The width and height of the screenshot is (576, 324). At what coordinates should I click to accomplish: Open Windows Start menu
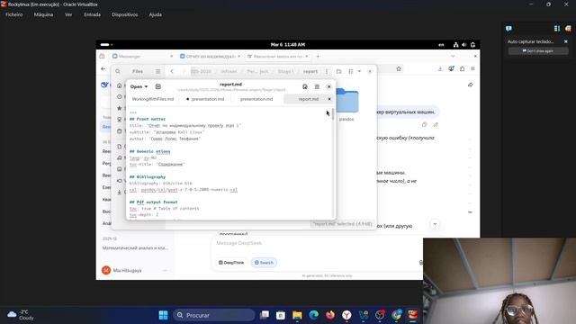tap(163, 315)
